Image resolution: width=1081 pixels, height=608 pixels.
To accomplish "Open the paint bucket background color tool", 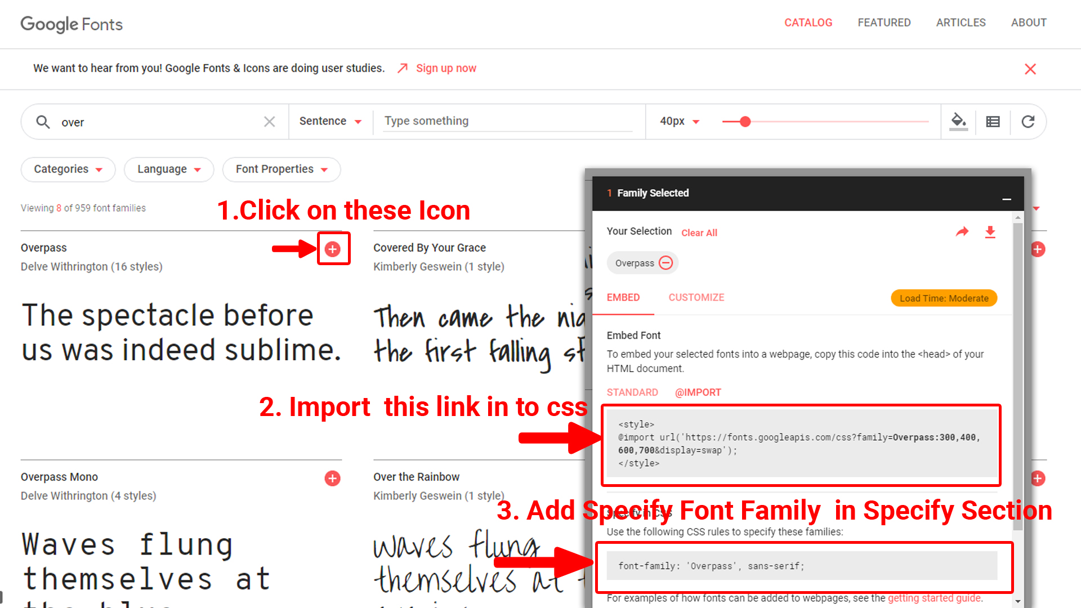I will click(958, 121).
